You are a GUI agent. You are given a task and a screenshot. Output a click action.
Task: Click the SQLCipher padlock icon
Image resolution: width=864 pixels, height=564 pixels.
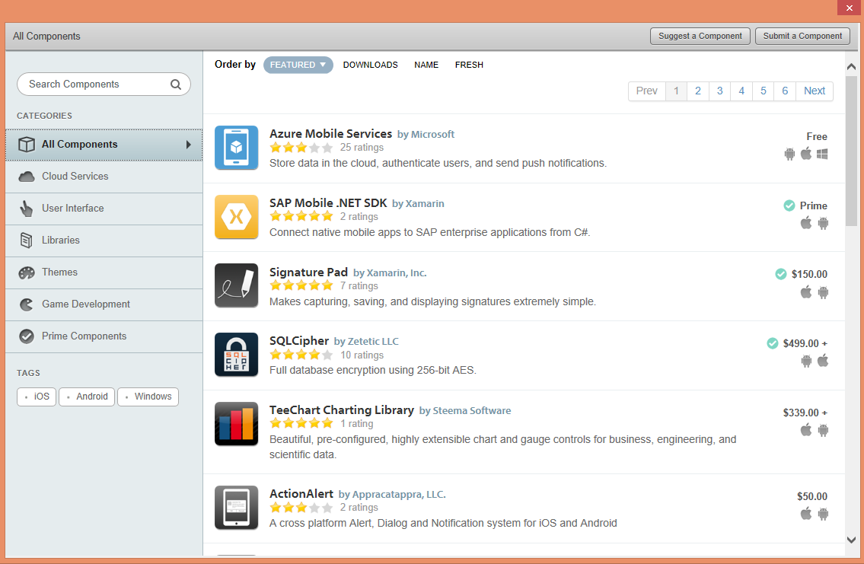pyautogui.click(x=237, y=355)
